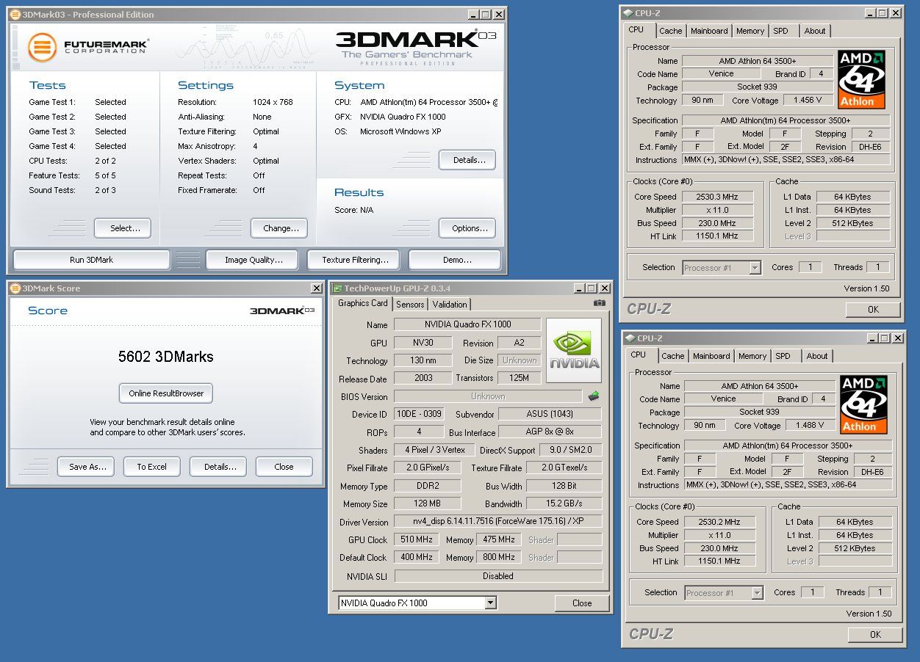Open Cache tab in upper CPU-Z

point(670,31)
